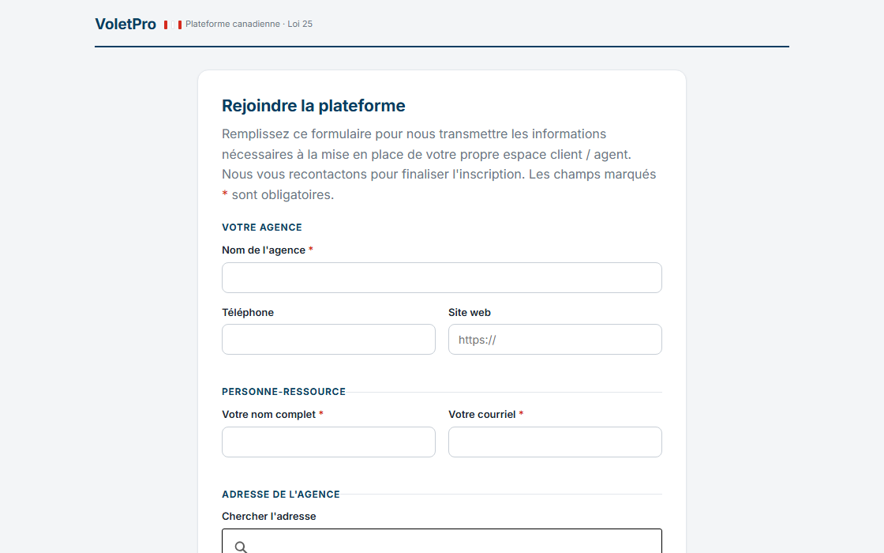Click the 'Nom de l'agence' label
Screen dimensions: 884x553
pyautogui.click(x=264, y=250)
